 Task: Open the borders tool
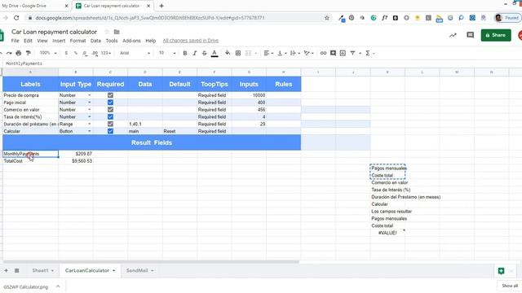pos(238,53)
